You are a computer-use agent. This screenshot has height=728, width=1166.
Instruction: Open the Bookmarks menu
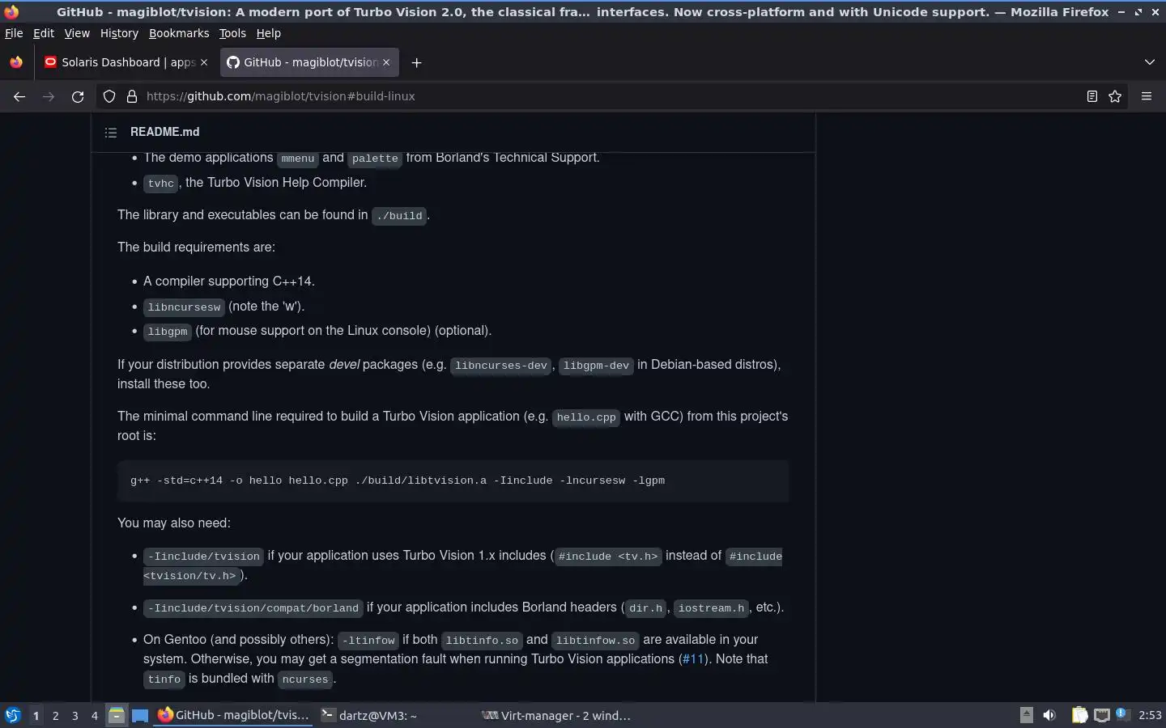click(179, 33)
